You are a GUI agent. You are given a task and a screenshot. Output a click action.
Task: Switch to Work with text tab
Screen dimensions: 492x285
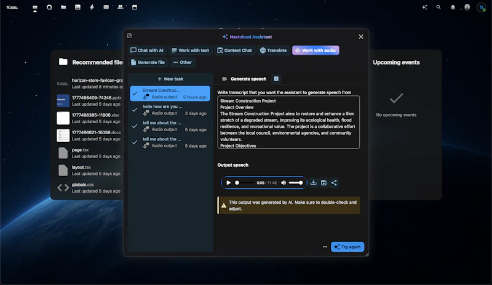tap(191, 50)
